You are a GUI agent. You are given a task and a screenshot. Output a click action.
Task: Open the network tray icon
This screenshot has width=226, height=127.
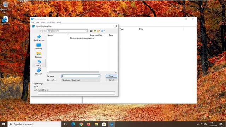pos(202,124)
